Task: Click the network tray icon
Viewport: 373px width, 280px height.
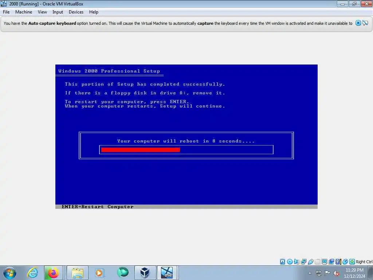Action: click(x=318, y=273)
